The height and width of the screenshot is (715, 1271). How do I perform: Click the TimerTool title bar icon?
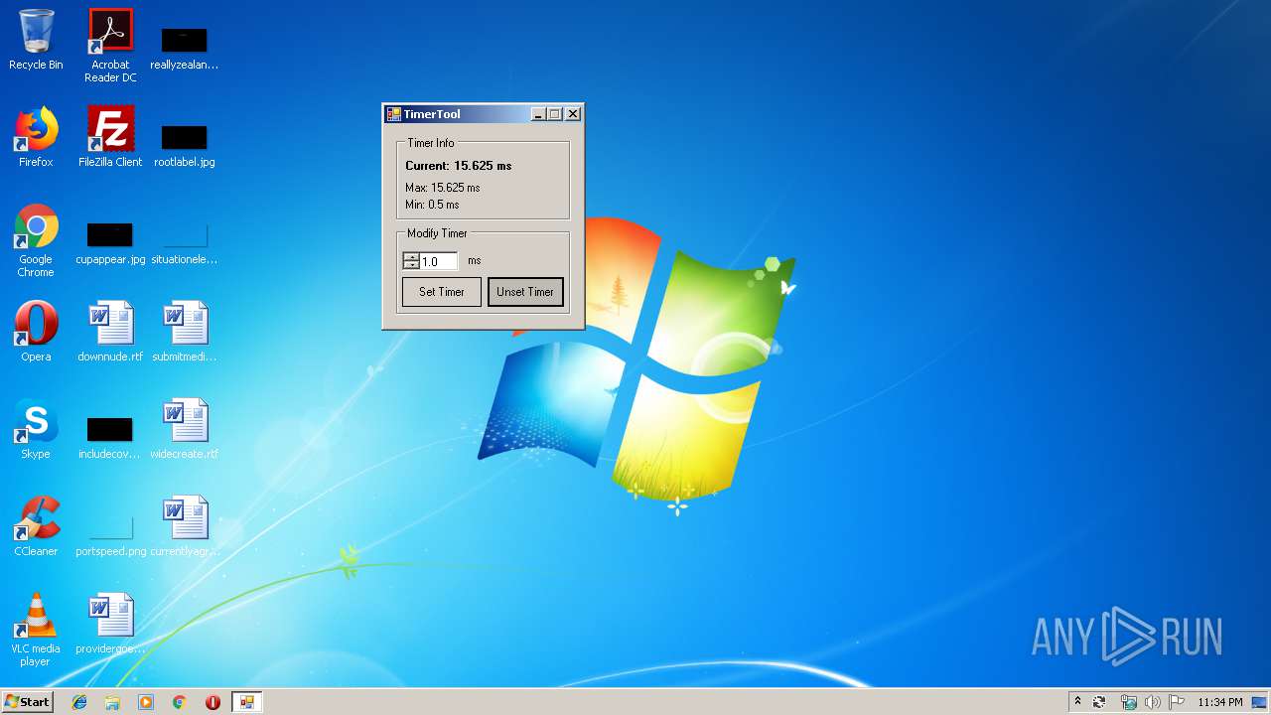394,114
